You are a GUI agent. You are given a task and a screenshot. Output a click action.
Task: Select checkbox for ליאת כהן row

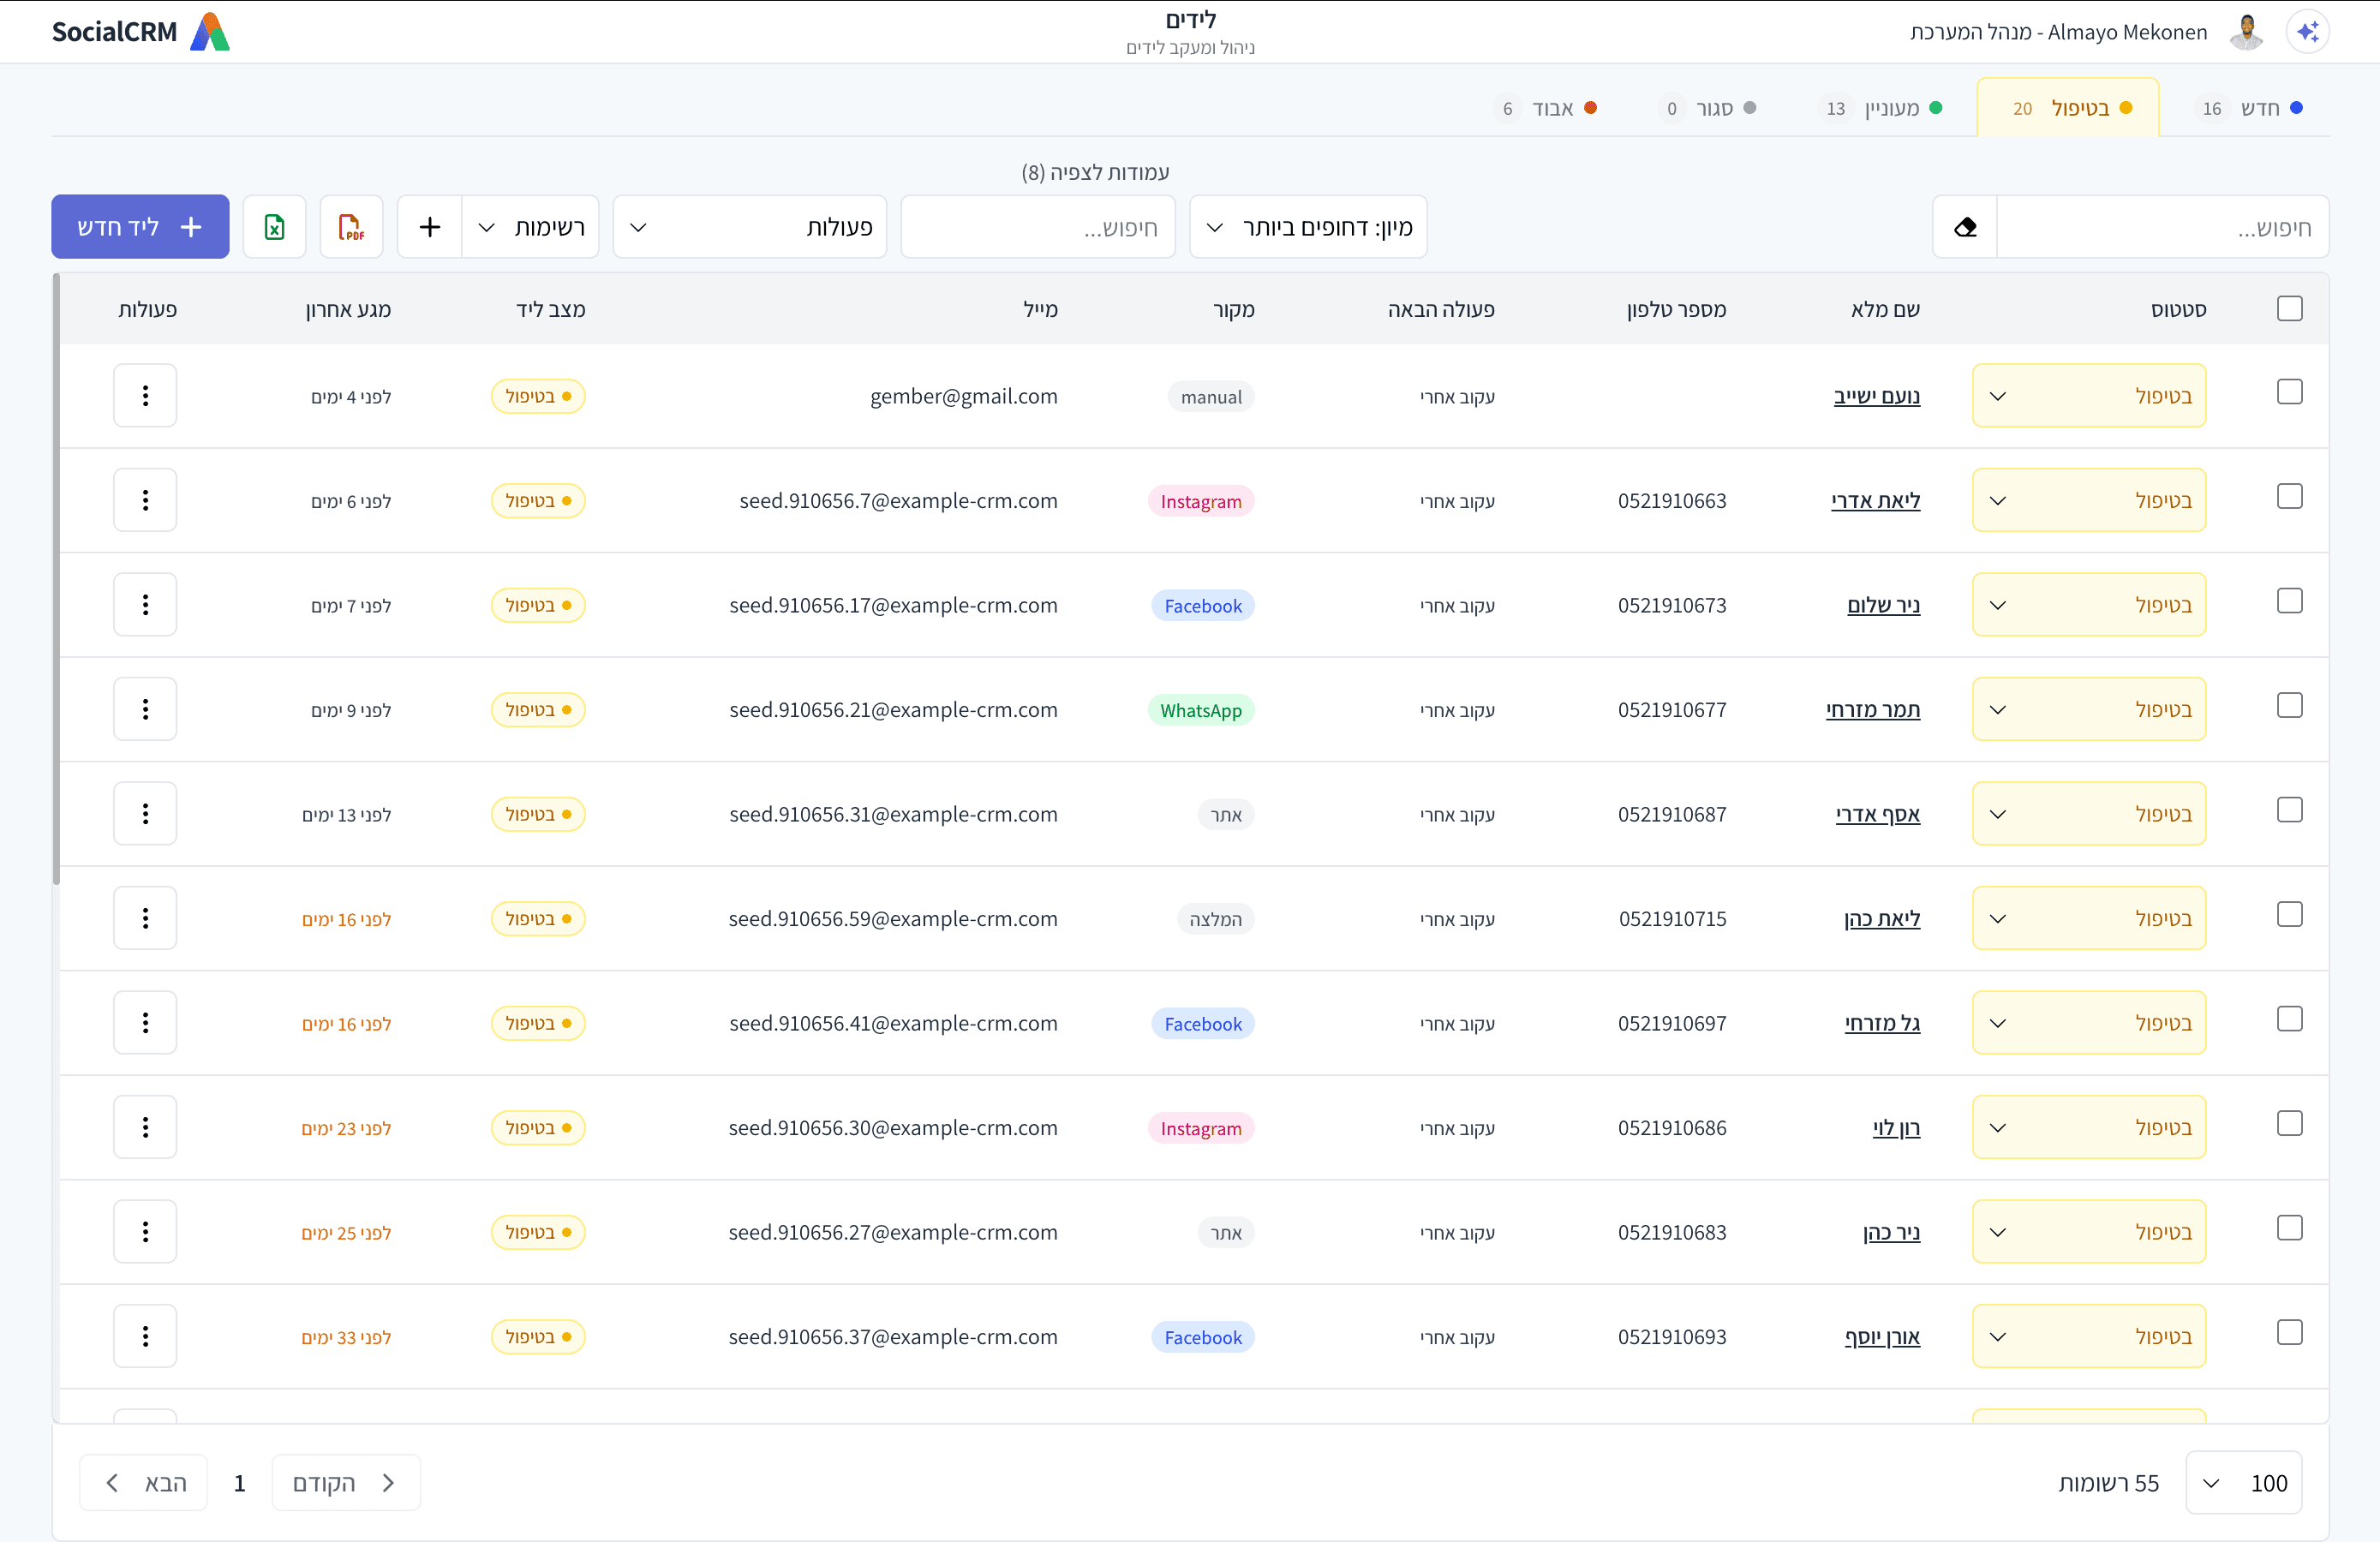[2289, 914]
